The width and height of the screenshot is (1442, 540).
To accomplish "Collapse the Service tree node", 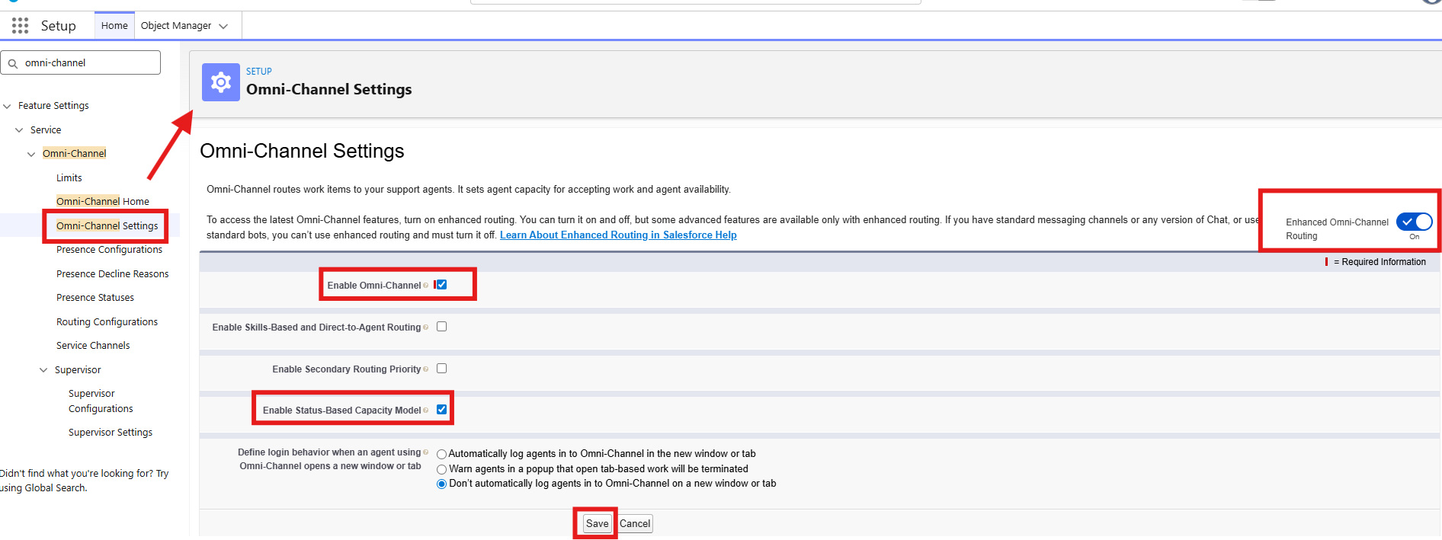I will [x=19, y=130].
